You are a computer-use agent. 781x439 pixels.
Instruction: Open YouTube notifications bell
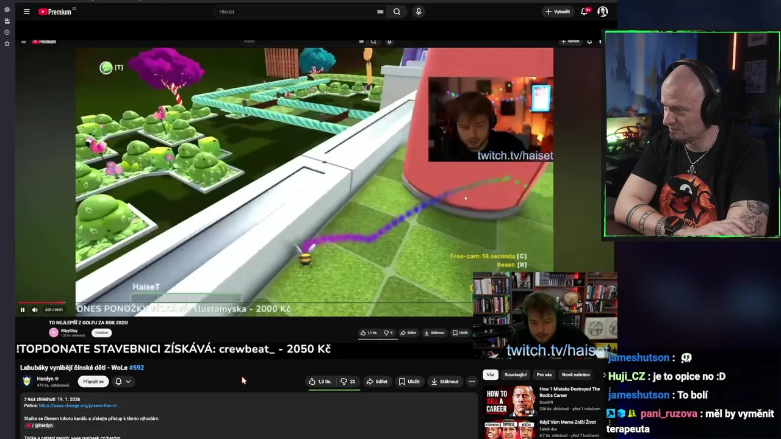[585, 12]
